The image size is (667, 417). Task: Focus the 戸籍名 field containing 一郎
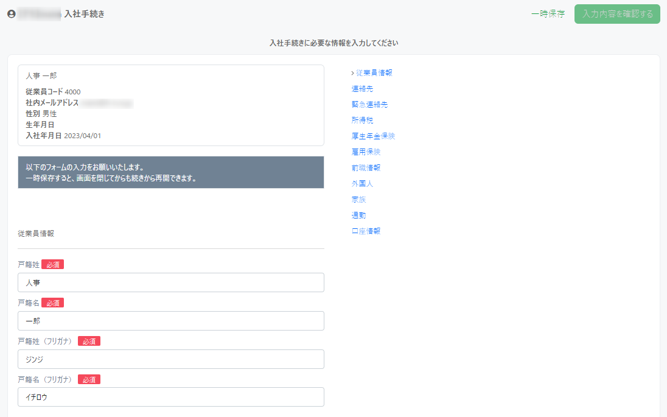(171, 321)
